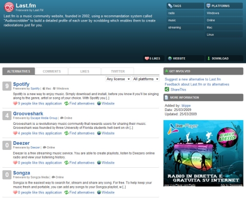Click 9 people like this application
This screenshot has width=246, height=200.
click(x=40, y=103)
